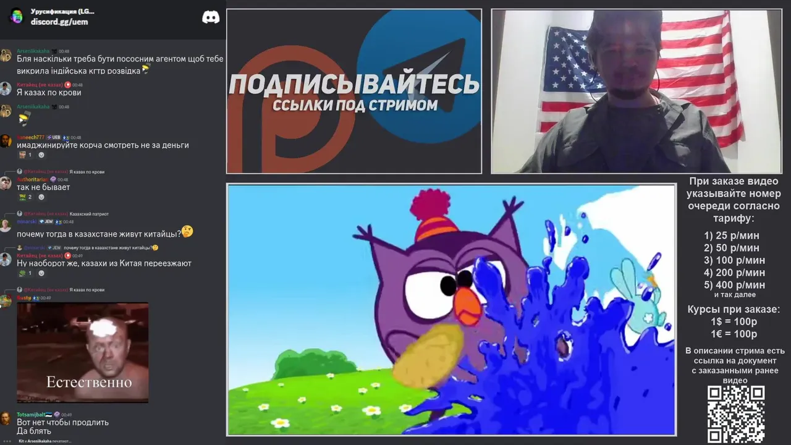Click the purple badge beside Authoritarian
Viewport: 791px width, 445px height.
click(53, 179)
